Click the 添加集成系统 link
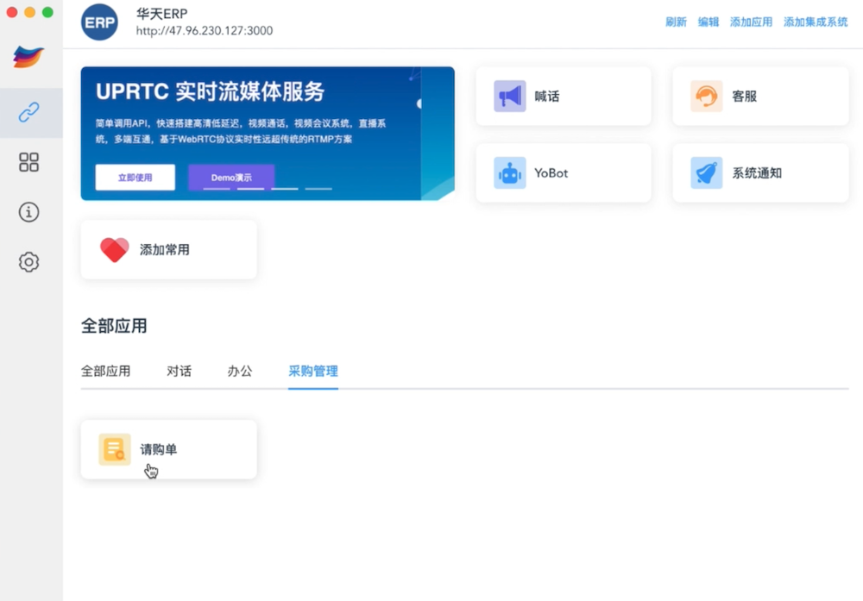 [x=816, y=22]
